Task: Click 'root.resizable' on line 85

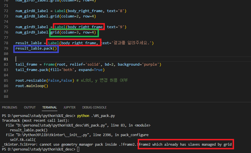Action: (31, 80)
